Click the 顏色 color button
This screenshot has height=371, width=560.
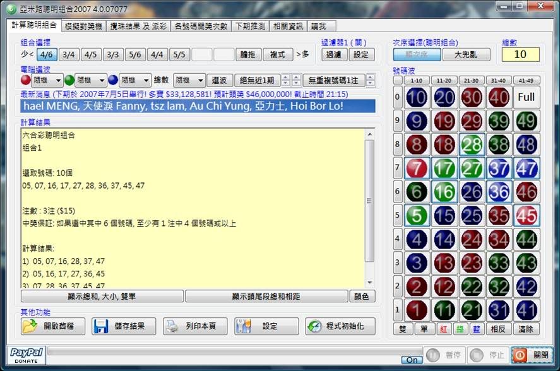(x=363, y=296)
